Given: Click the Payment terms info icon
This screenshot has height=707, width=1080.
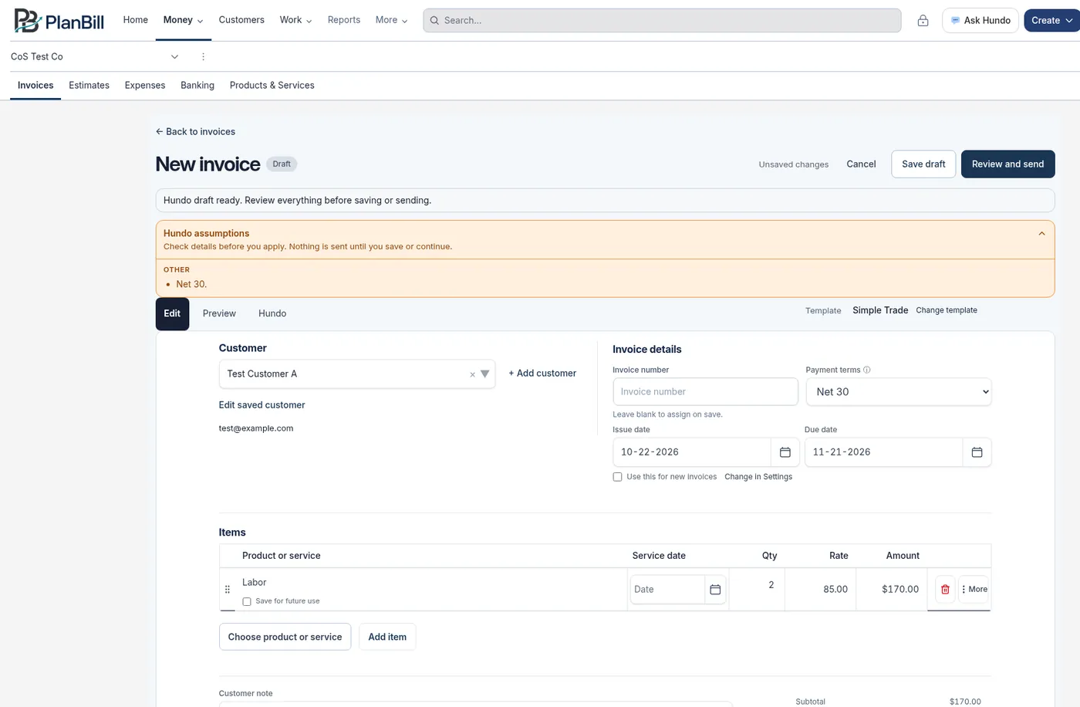Looking at the screenshot, I should [867, 370].
